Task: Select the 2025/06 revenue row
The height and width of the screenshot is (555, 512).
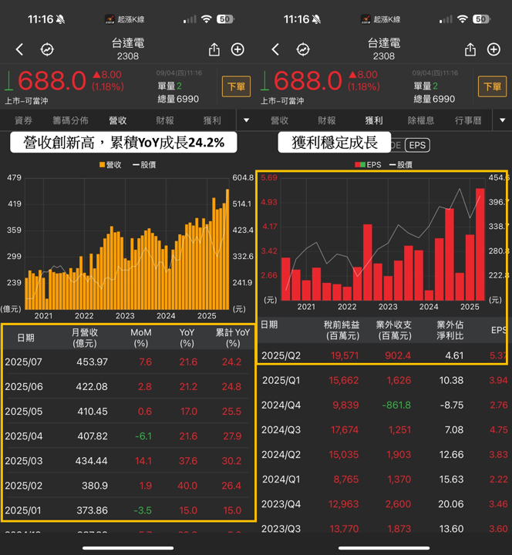Action: (128, 386)
